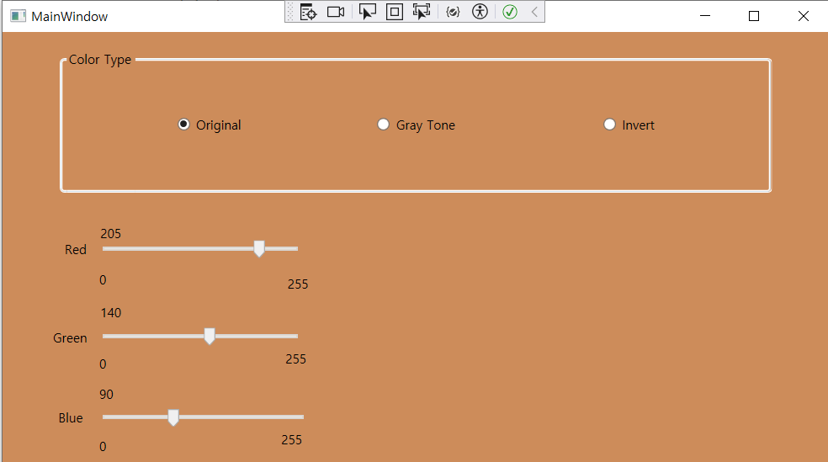Image resolution: width=828 pixels, height=462 pixels.
Task: Click the Green slider thumb
Action: tap(210, 337)
